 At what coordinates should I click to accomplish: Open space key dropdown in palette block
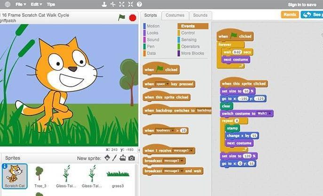point(162,84)
